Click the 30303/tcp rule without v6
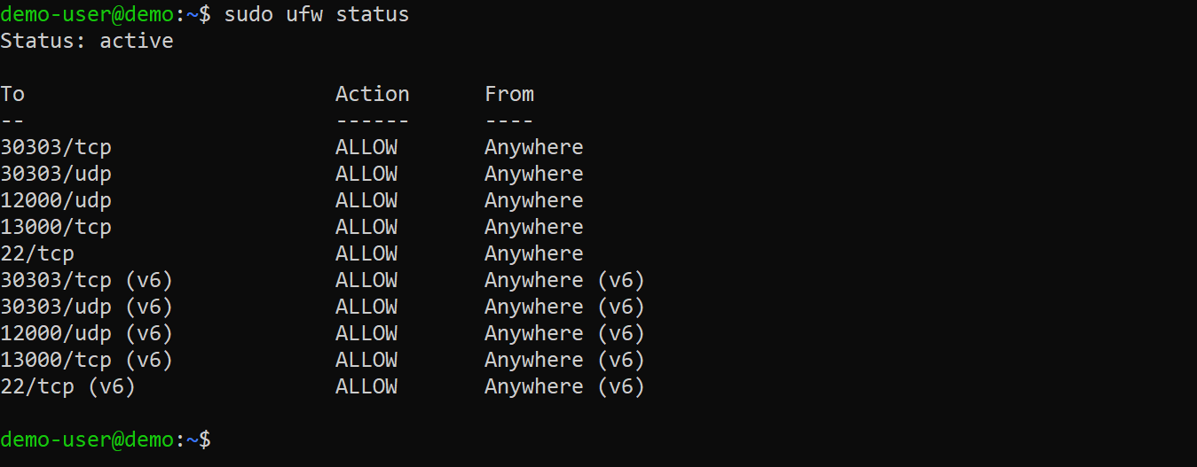The image size is (1197, 467). point(56,147)
